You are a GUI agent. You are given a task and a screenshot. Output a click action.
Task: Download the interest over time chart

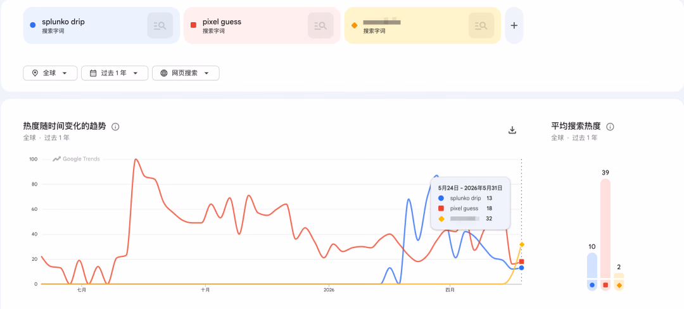(512, 130)
